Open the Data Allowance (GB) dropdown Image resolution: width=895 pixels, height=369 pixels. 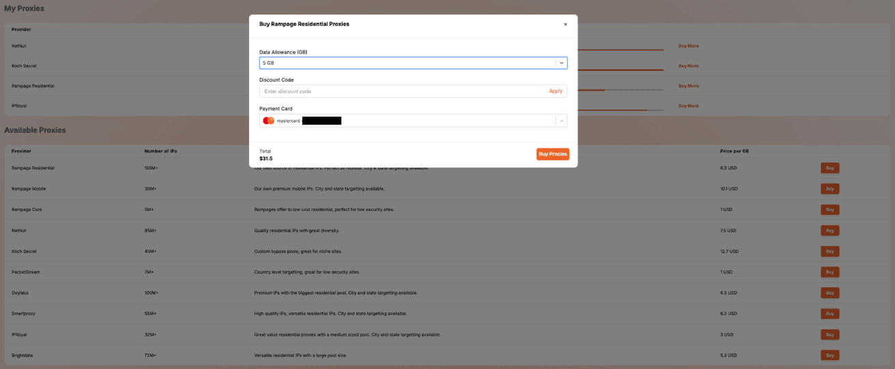point(413,63)
